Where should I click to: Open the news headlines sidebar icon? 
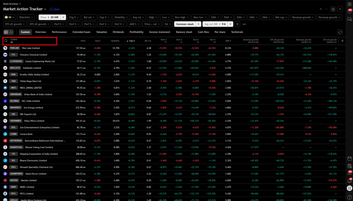pos(349,166)
